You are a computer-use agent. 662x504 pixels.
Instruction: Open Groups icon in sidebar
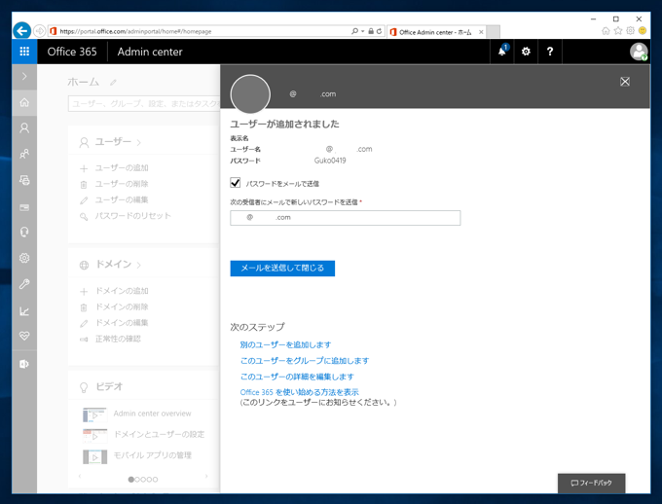24,154
